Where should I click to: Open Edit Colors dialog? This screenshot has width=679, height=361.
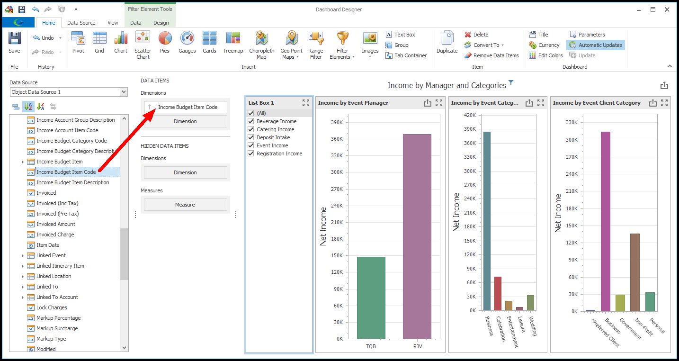(545, 55)
